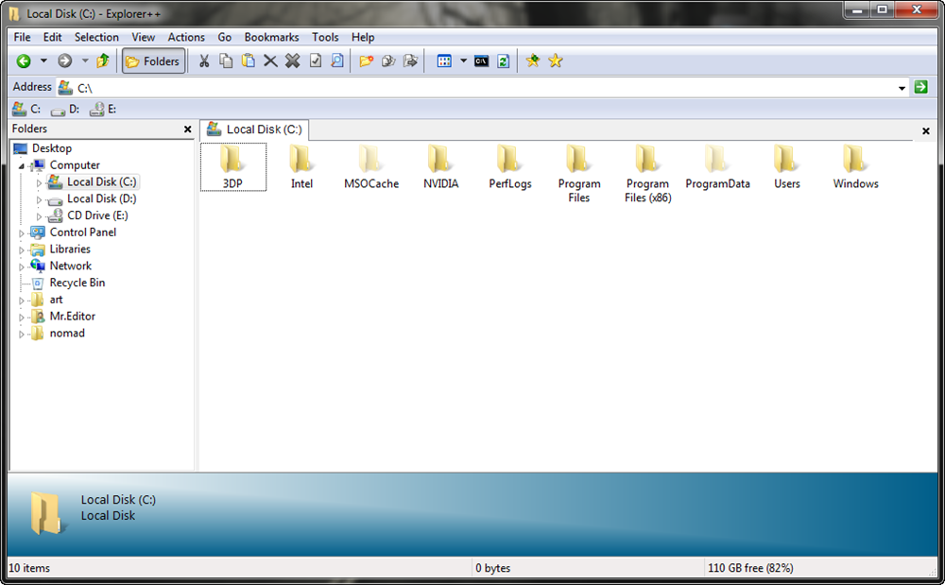
Task: Select the PerfLogs folder
Action: (x=510, y=167)
